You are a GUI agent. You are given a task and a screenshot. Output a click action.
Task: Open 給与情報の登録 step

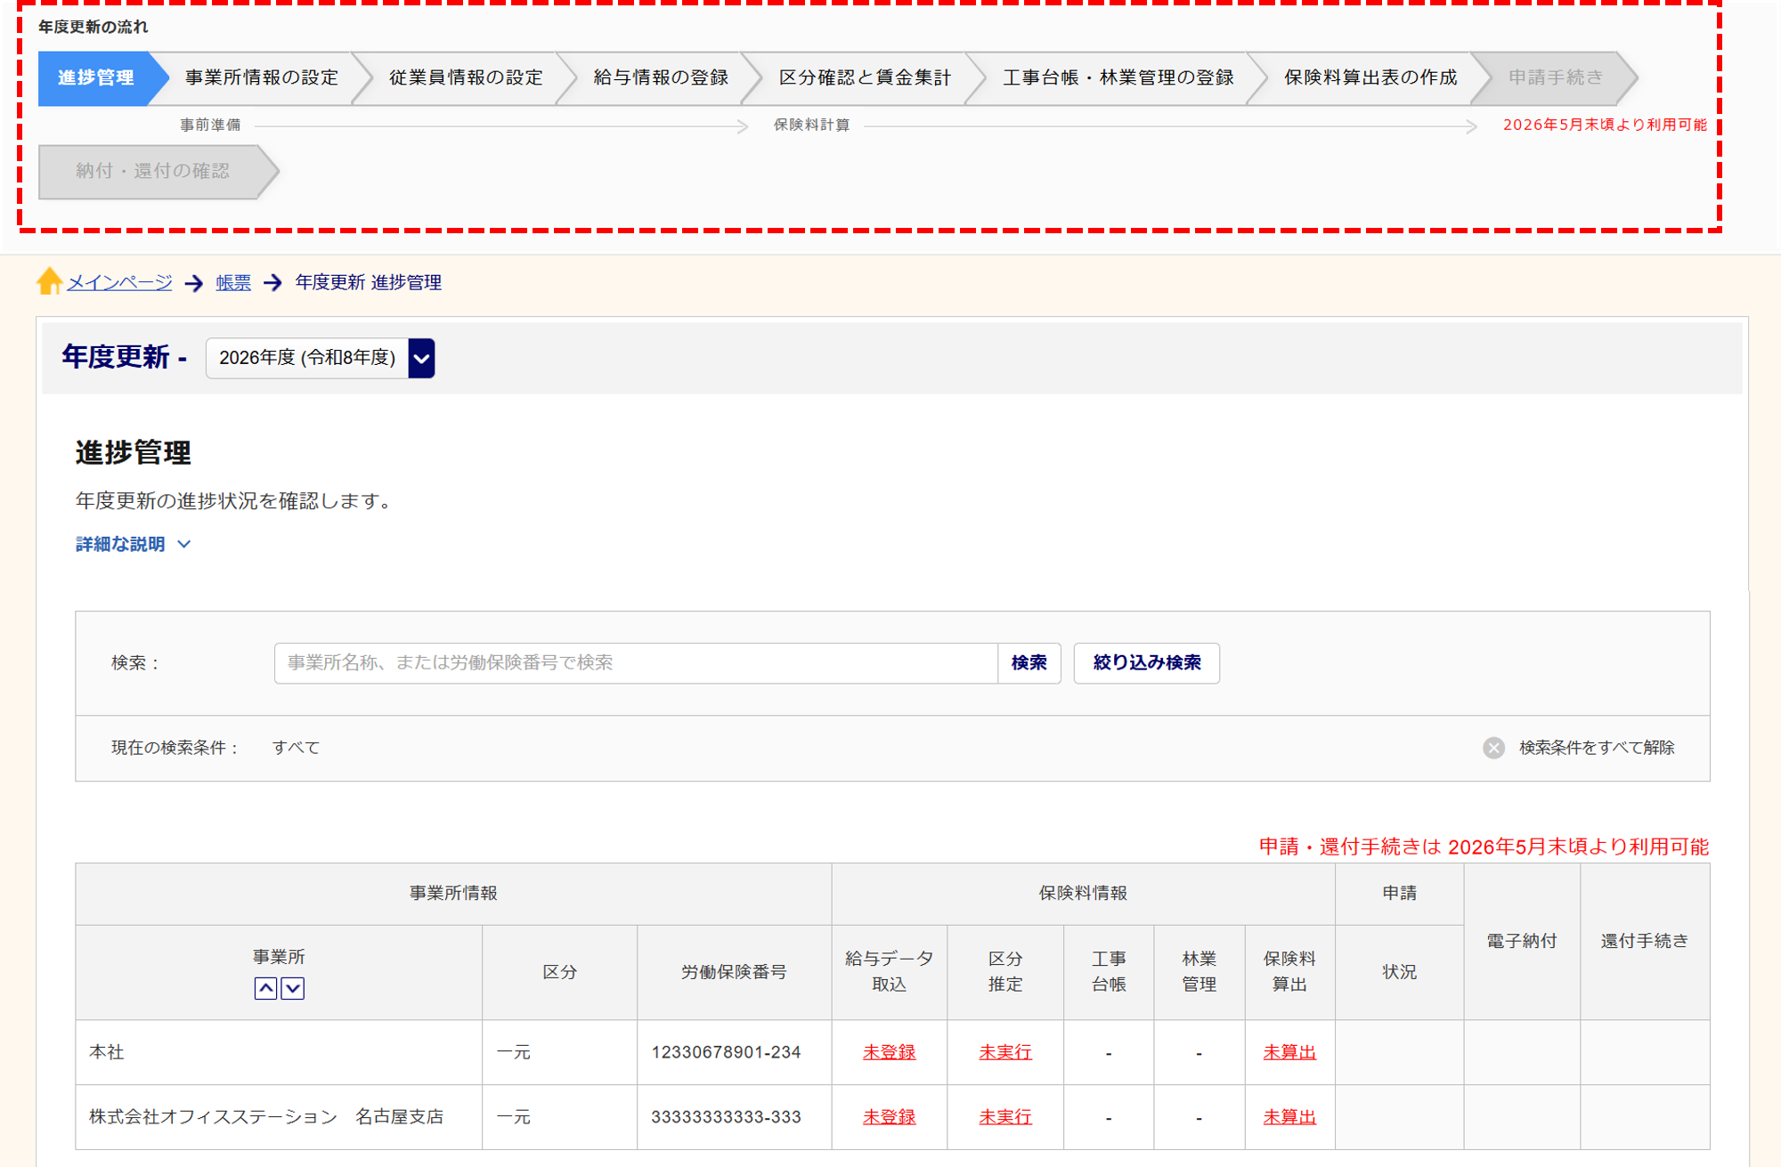pos(660,78)
